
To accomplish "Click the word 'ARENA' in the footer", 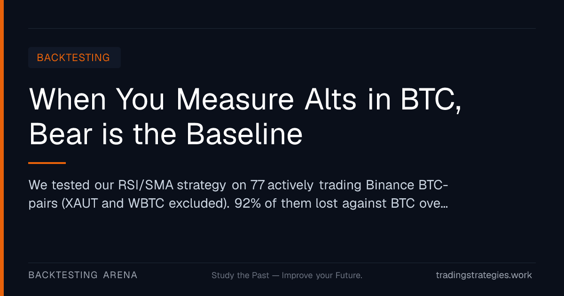I will [120, 275].
